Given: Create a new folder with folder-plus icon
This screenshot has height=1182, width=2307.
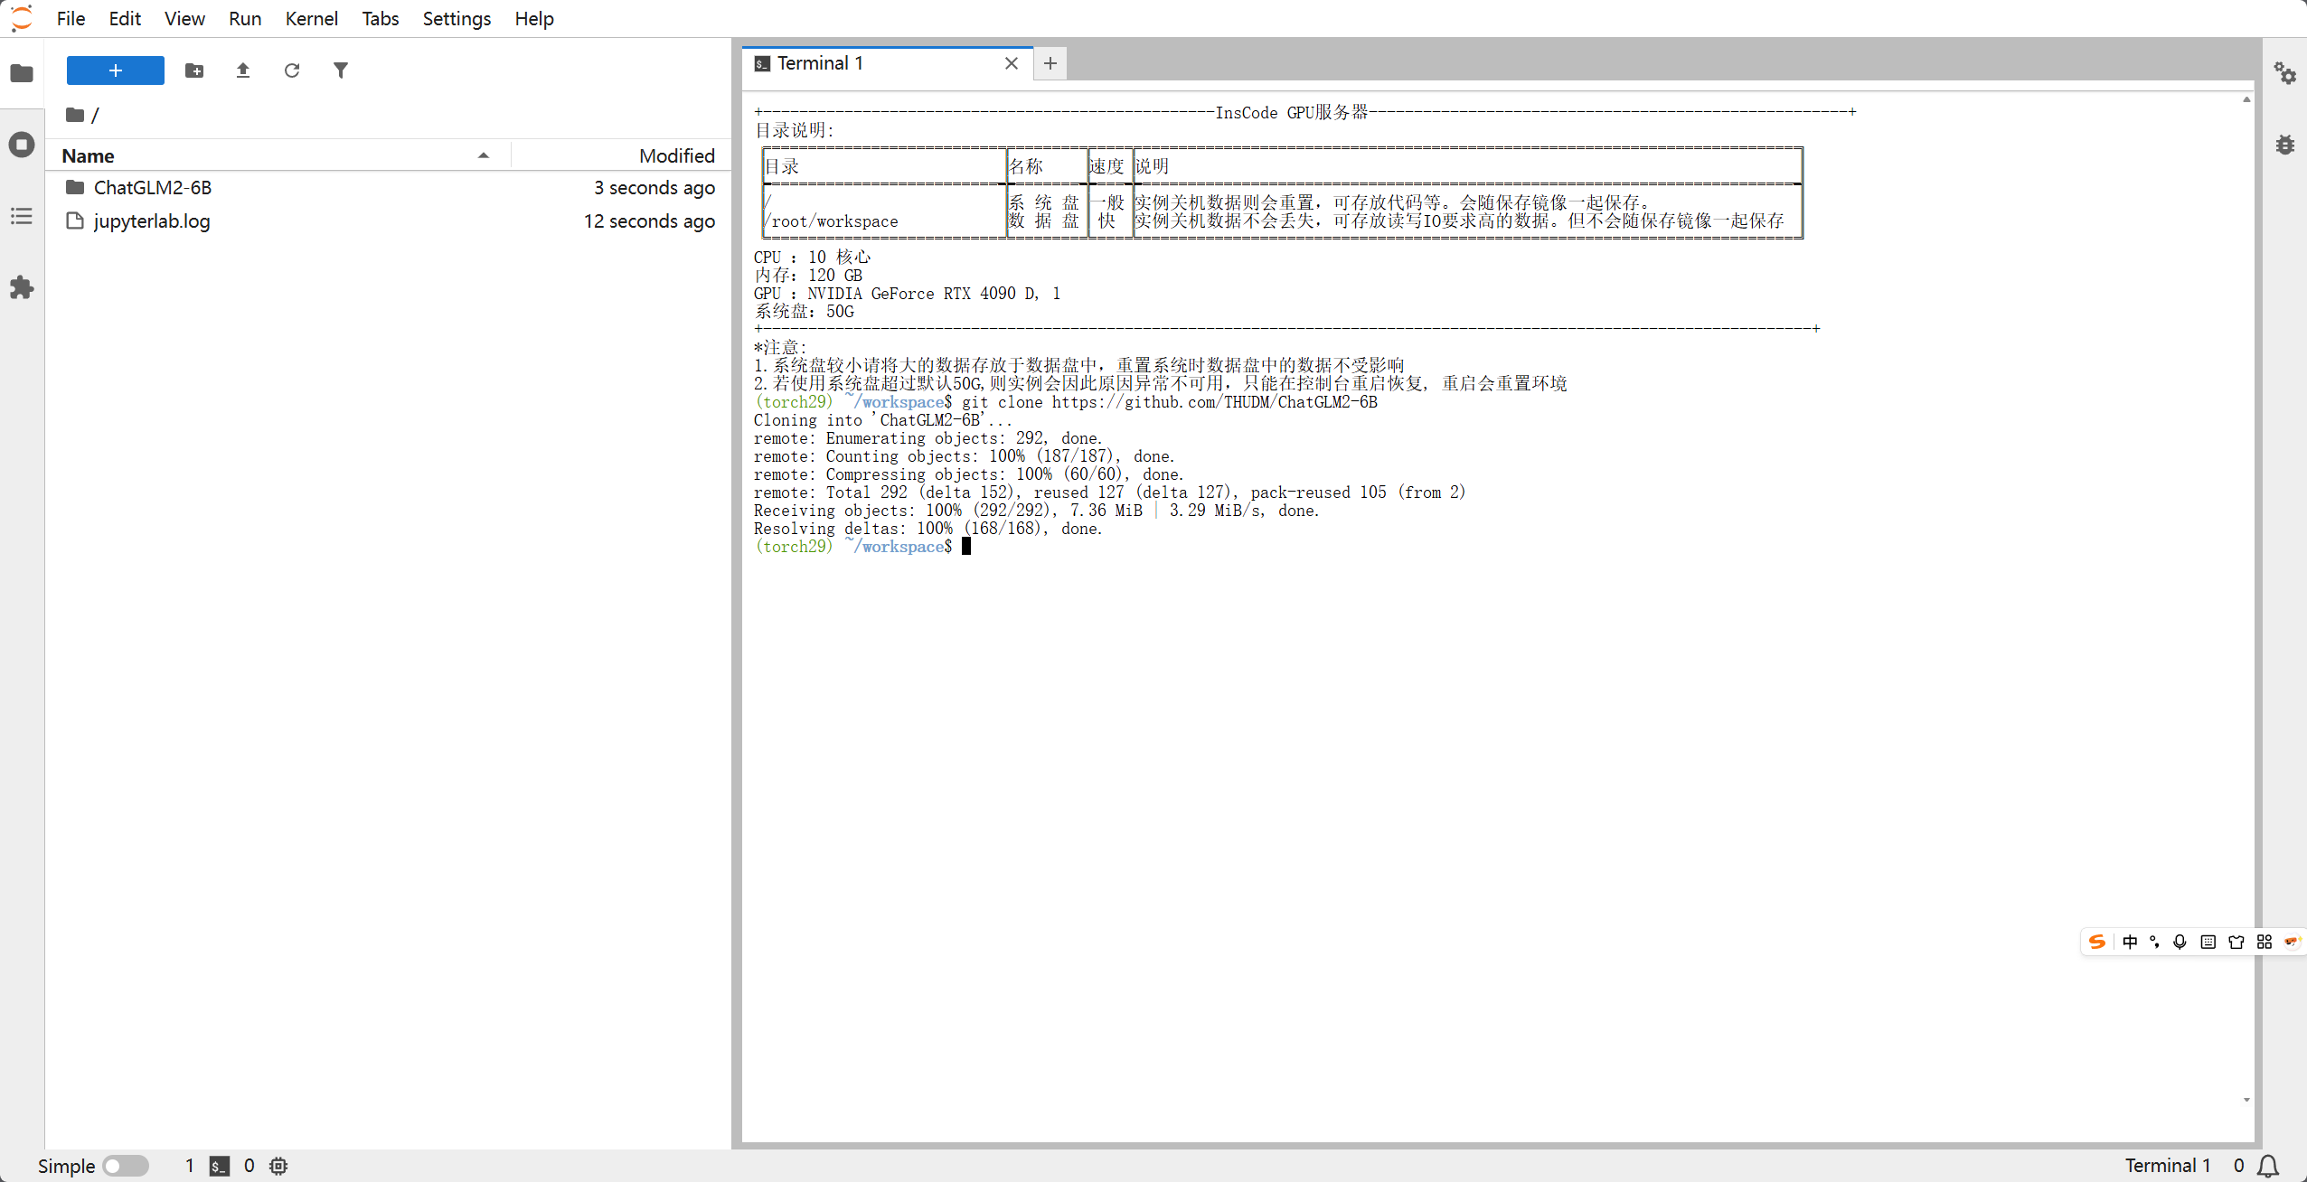Looking at the screenshot, I should (194, 70).
